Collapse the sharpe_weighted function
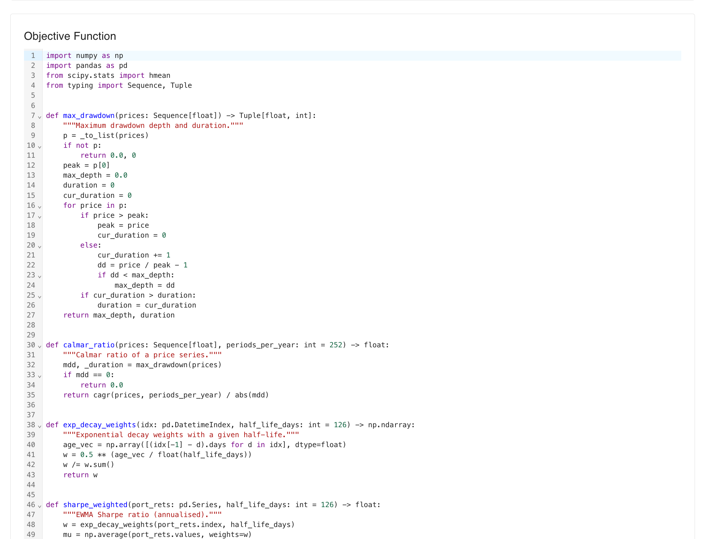Viewport: 708px width, 539px height. tap(39, 506)
